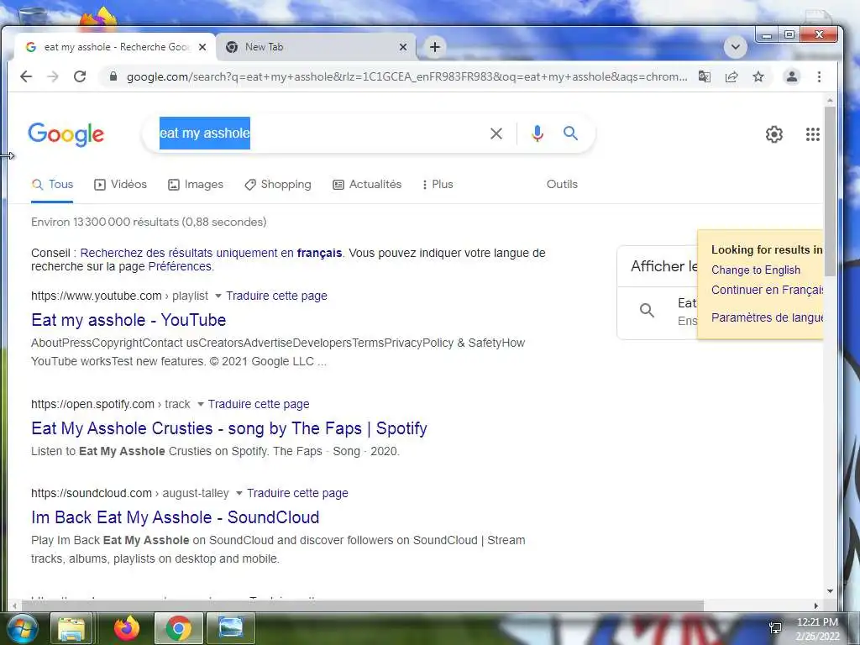Click the vertical scrollbar thumb
The width and height of the screenshot is (860, 645).
coord(830,191)
